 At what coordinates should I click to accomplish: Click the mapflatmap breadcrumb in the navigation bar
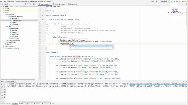tap(11, 1)
